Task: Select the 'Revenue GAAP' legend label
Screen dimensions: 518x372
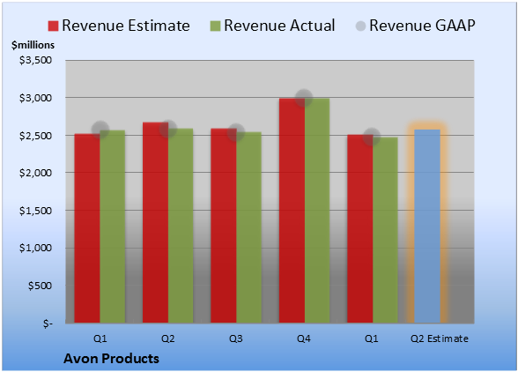Action: tap(422, 26)
